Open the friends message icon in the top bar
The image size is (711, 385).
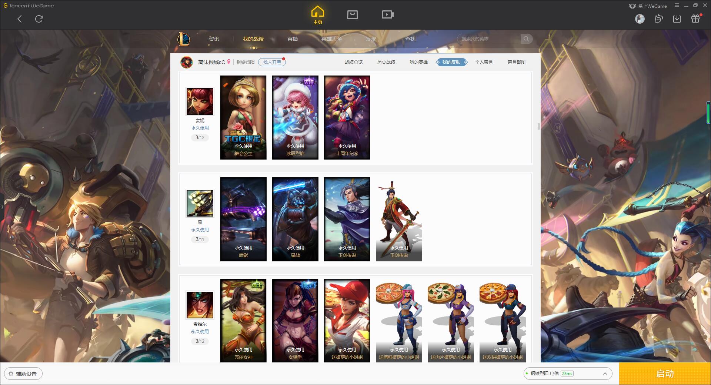(x=658, y=19)
